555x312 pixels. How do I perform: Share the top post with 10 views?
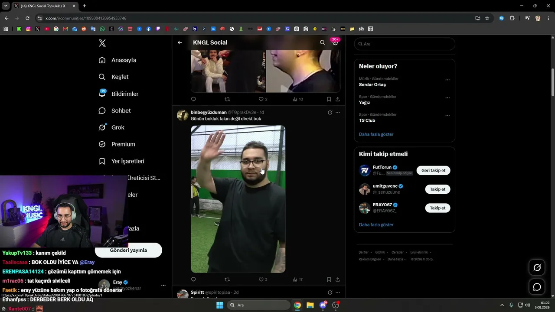(338, 99)
